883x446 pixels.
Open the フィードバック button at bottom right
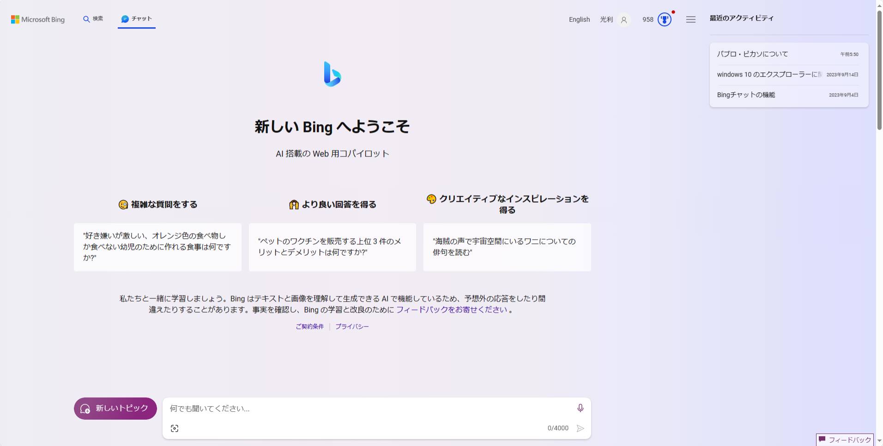pos(845,440)
